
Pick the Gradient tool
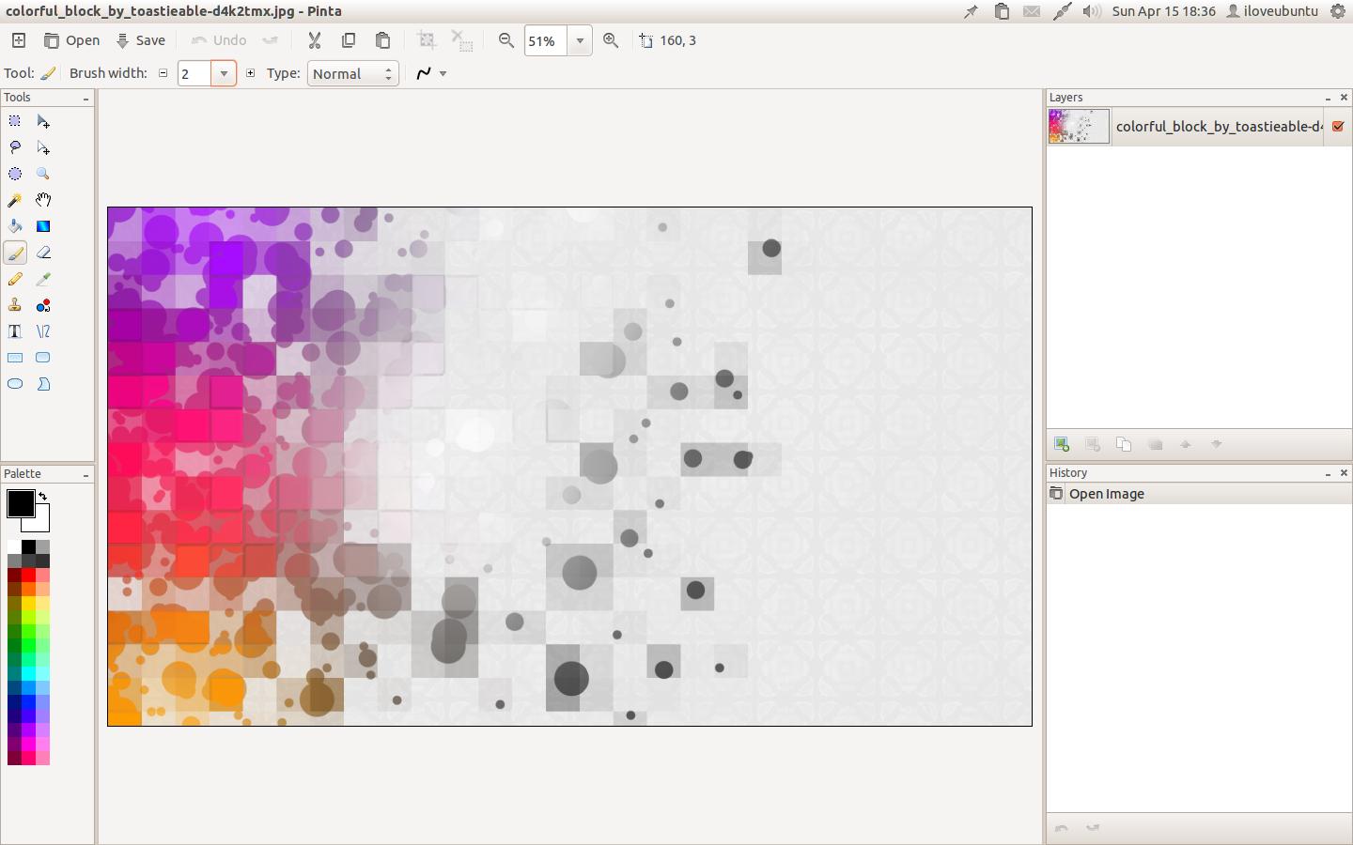[x=43, y=226]
